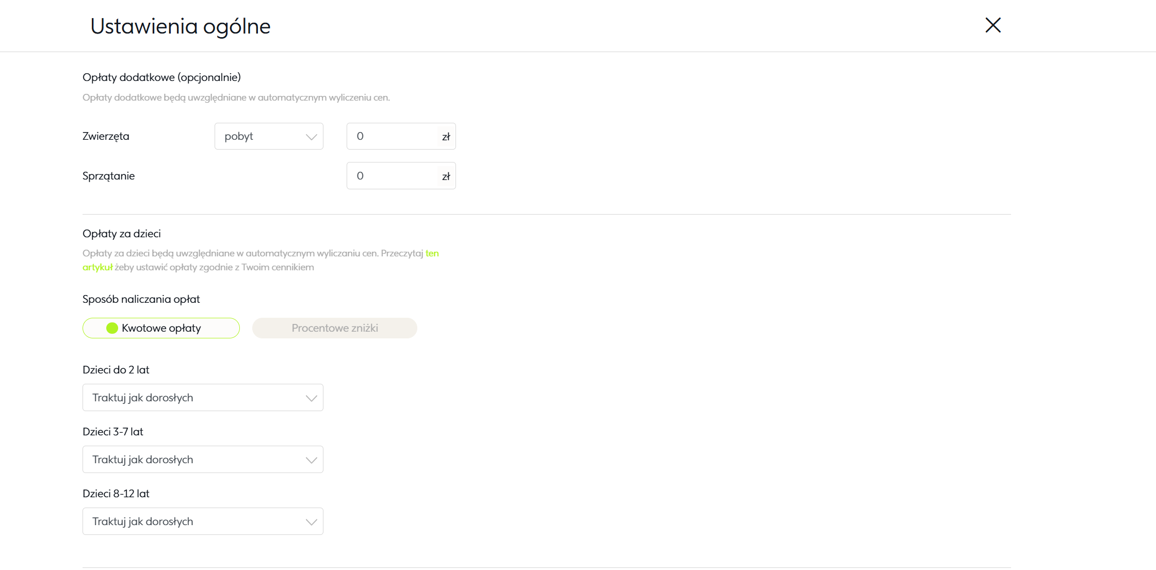Switch to Procentowe zniżki option
The width and height of the screenshot is (1156, 570).
334,328
